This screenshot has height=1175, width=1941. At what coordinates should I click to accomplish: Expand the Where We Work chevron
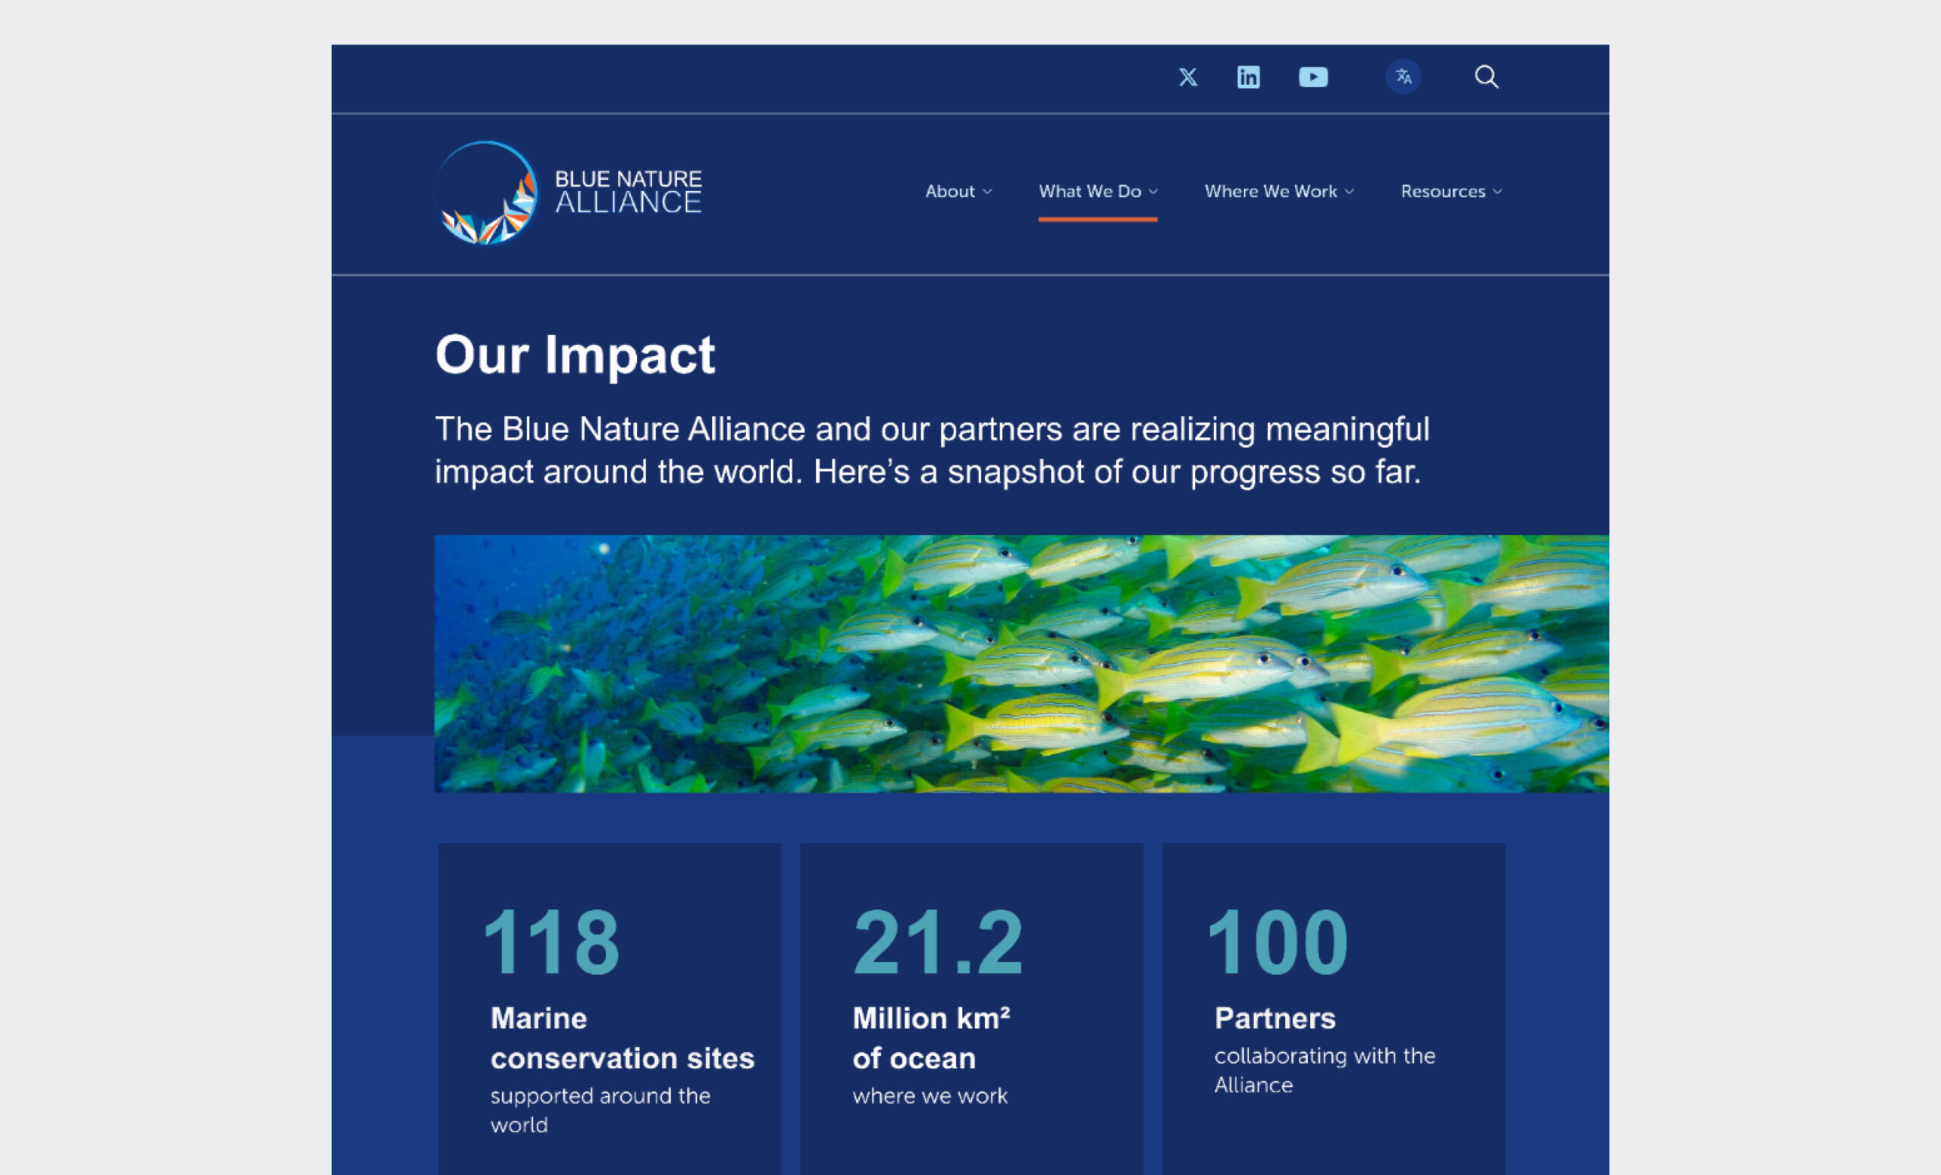(1350, 192)
